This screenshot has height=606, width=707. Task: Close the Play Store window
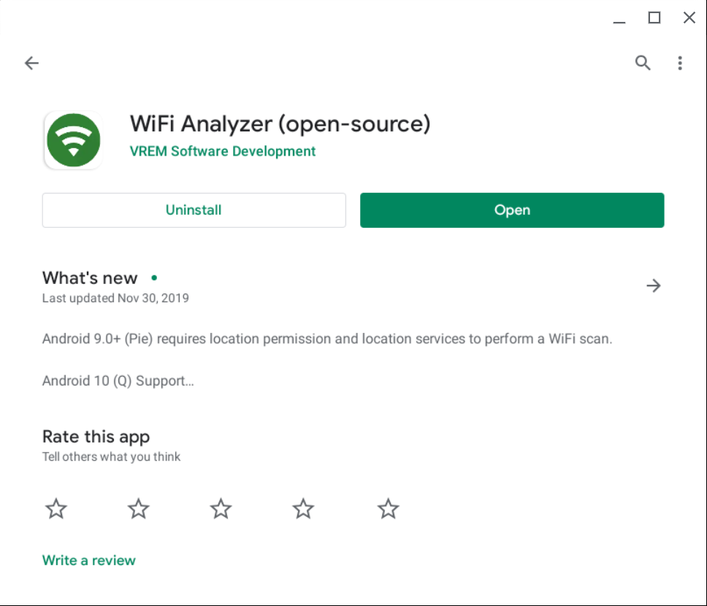[689, 18]
